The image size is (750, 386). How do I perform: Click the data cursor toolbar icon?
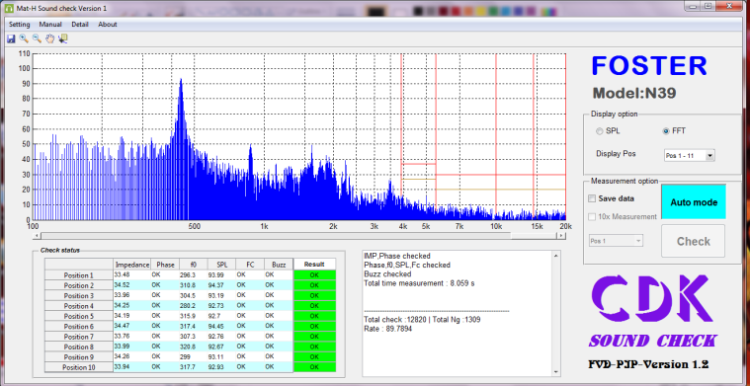62,39
